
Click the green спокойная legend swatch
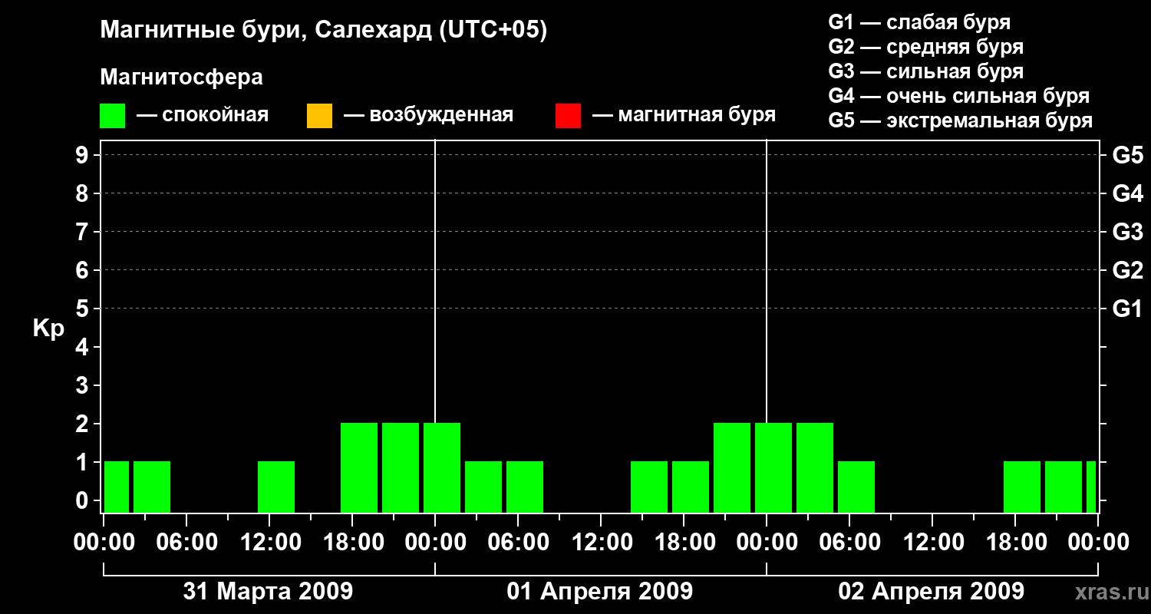[113, 116]
